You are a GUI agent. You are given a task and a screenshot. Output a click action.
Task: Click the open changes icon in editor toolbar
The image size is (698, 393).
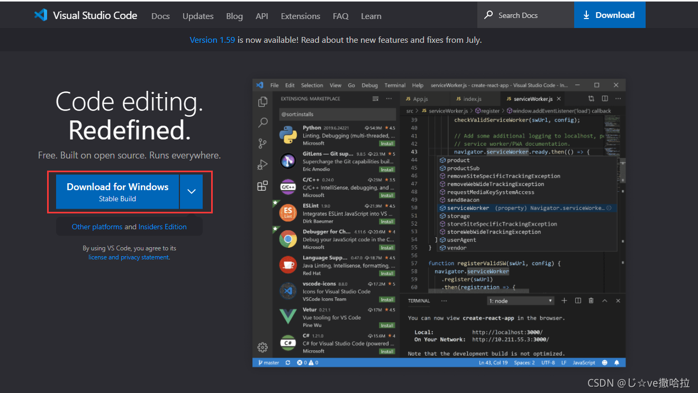(591, 99)
